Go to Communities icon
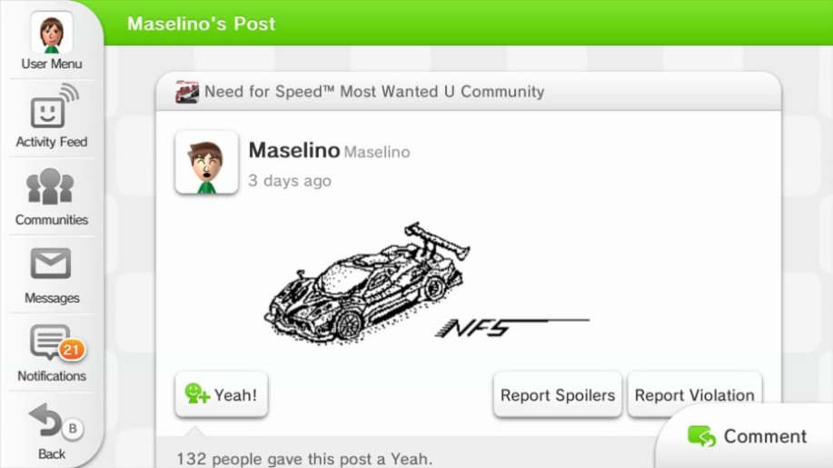The width and height of the screenshot is (833, 468). coord(51,186)
